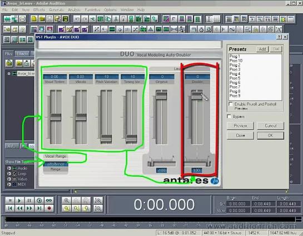Click the Preview button
Screen dimensions: 303x236
tap(240, 126)
